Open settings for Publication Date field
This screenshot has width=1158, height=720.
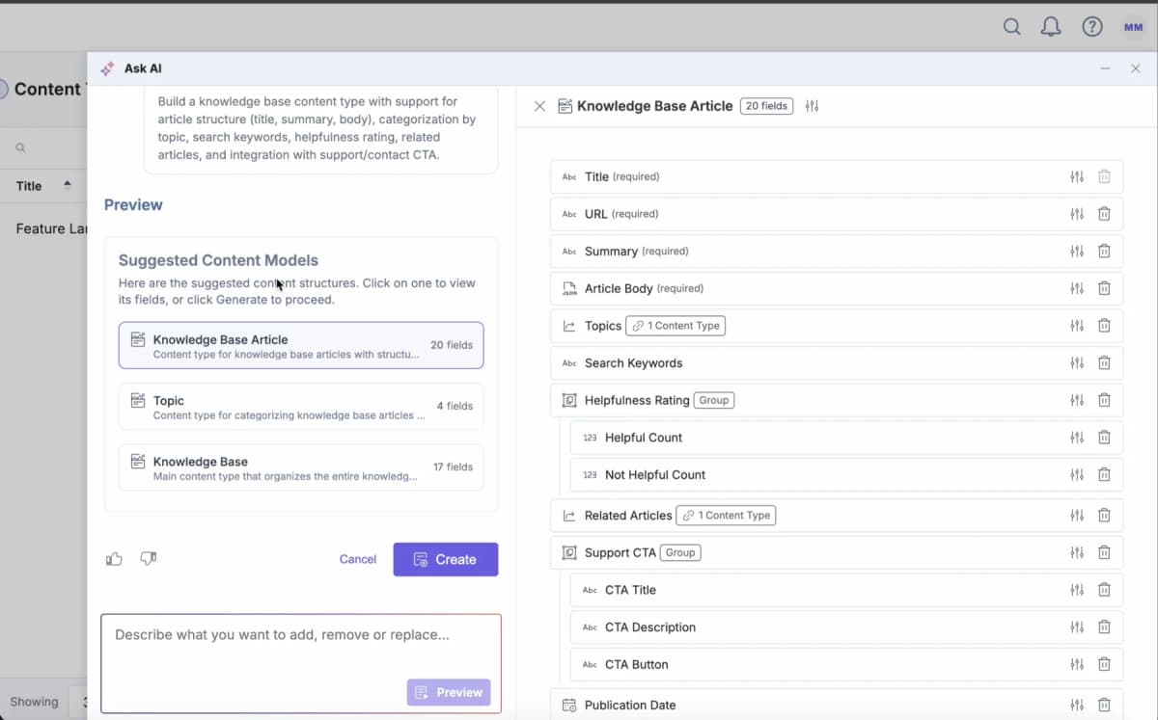(x=1077, y=705)
